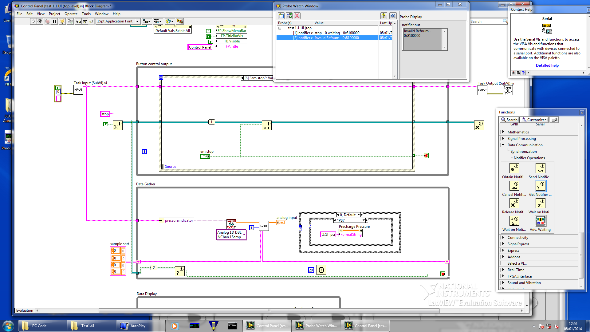
Task: Click the Obtain Notifier palette icon
Action: pyautogui.click(x=514, y=168)
